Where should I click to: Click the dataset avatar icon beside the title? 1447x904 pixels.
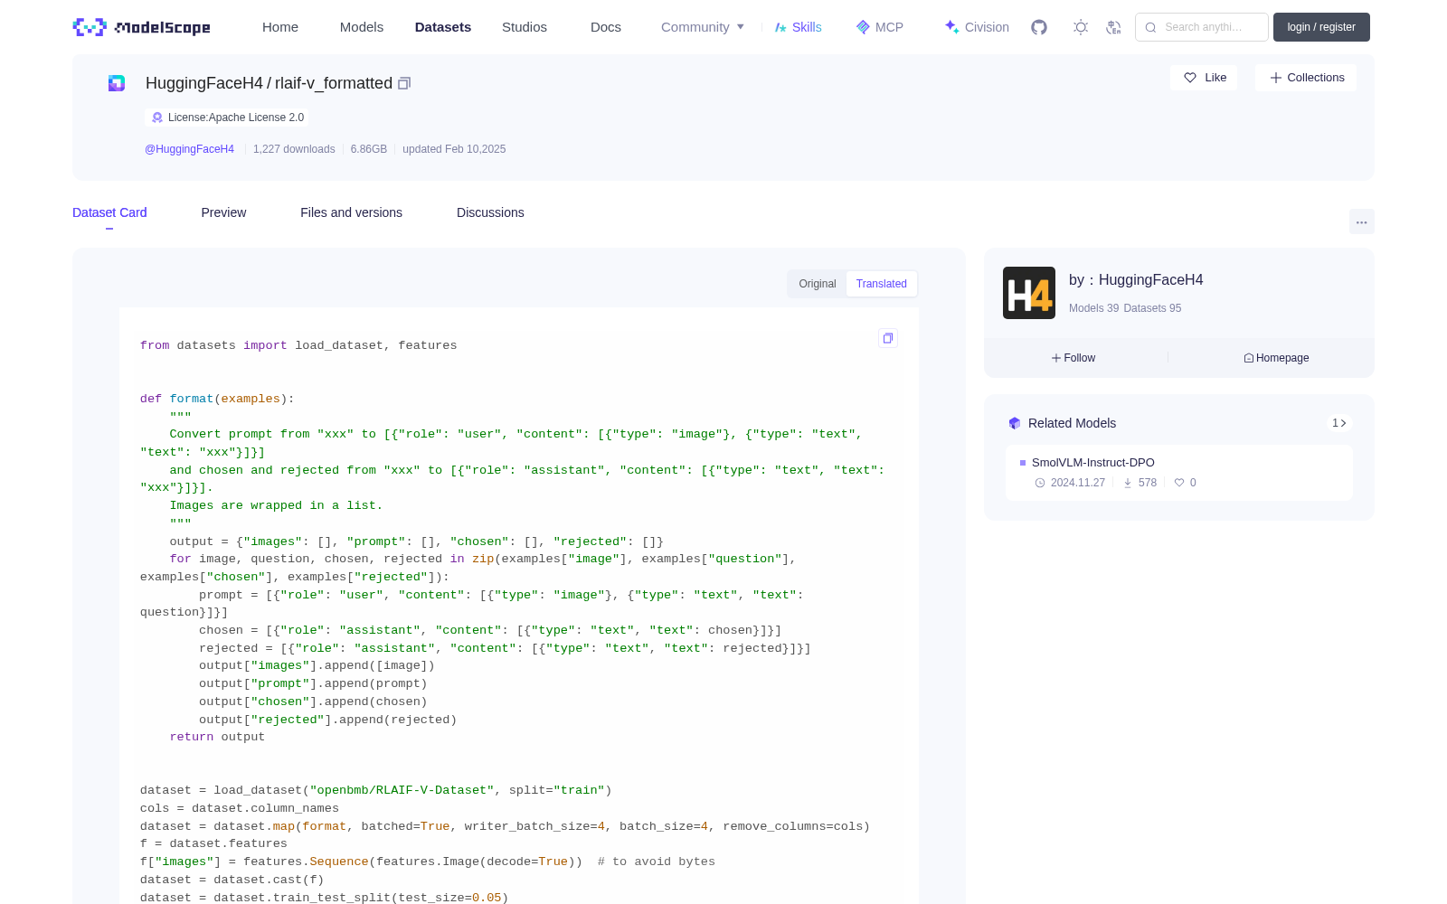pos(117,83)
